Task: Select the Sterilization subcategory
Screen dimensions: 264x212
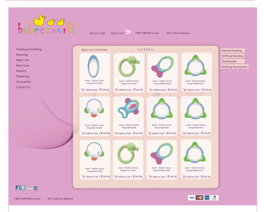Action: 232,62
